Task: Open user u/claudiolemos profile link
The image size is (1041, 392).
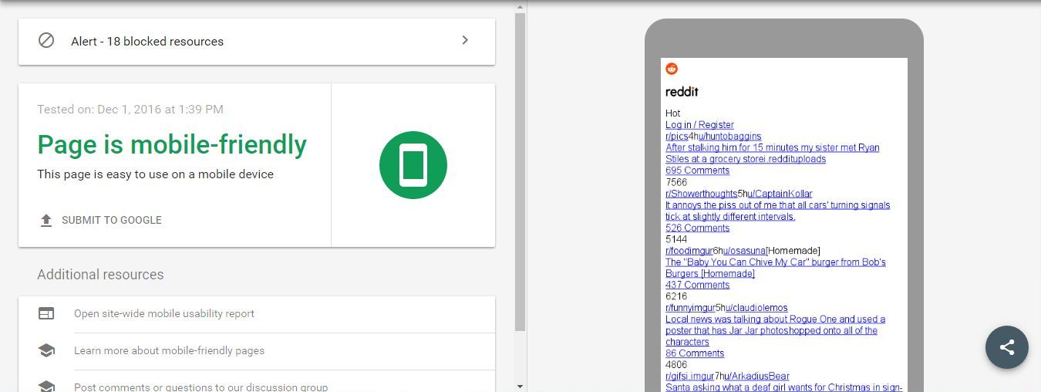Action: click(x=756, y=308)
